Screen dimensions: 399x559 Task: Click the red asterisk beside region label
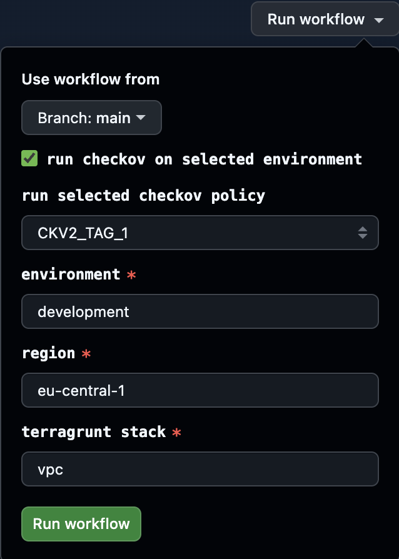click(x=86, y=353)
